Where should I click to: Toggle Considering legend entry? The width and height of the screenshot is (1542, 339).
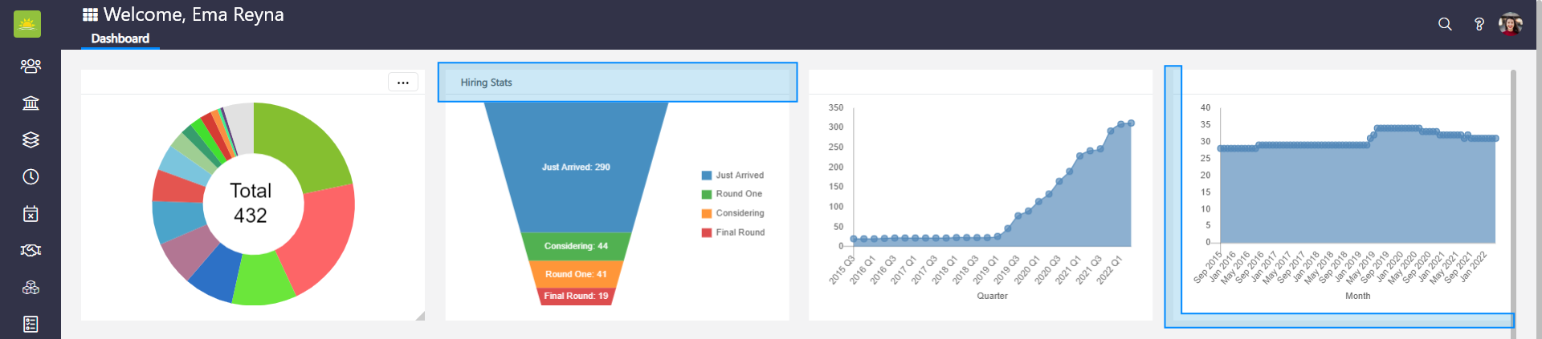pos(739,213)
